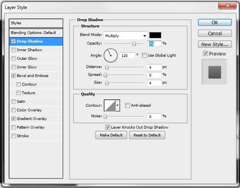240x188 pixels.
Task: Click the Spread slider handle
Action: tap(106, 75)
